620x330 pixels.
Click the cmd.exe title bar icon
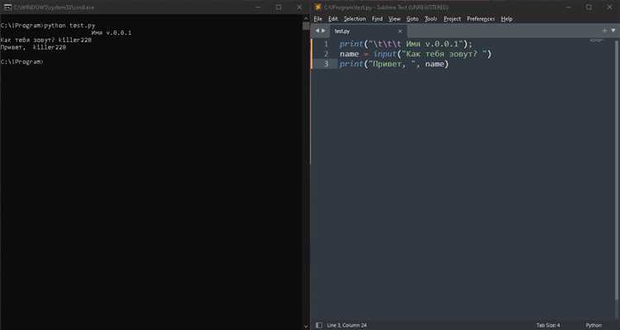pyautogui.click(x=7, y=7)
